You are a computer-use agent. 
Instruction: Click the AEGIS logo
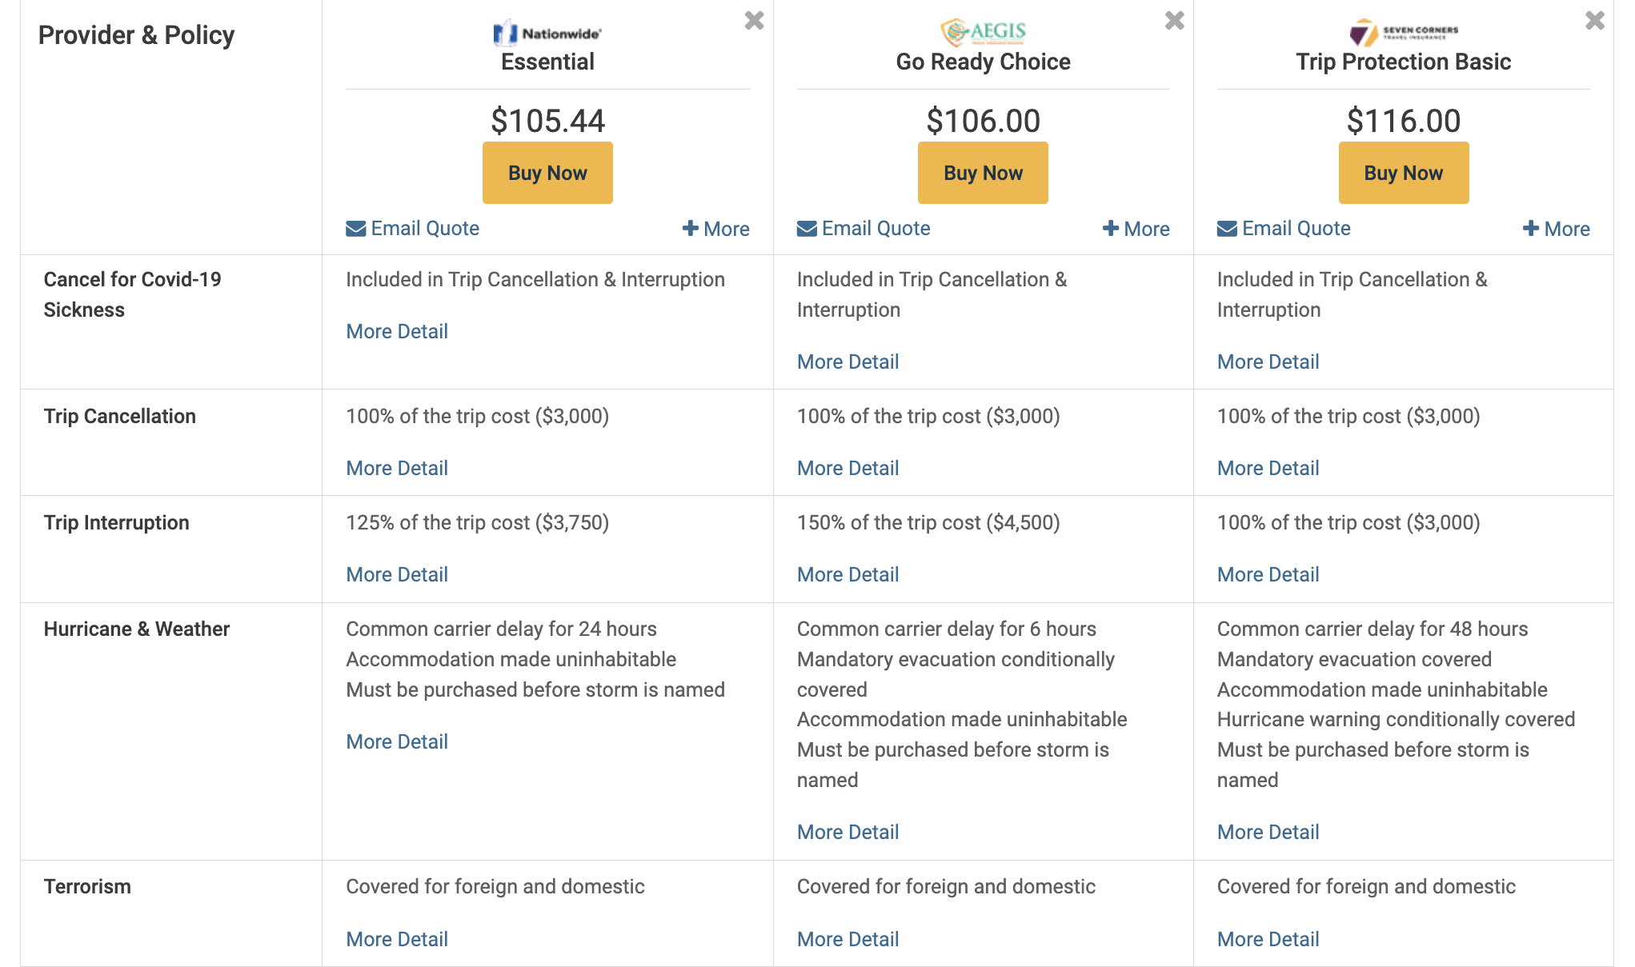click(x=983, y=32)
